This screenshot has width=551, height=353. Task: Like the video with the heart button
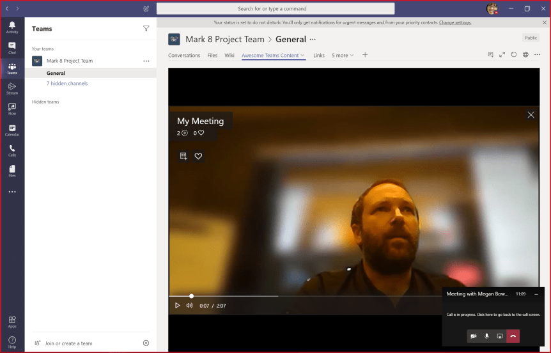click(x=198, y=156)
